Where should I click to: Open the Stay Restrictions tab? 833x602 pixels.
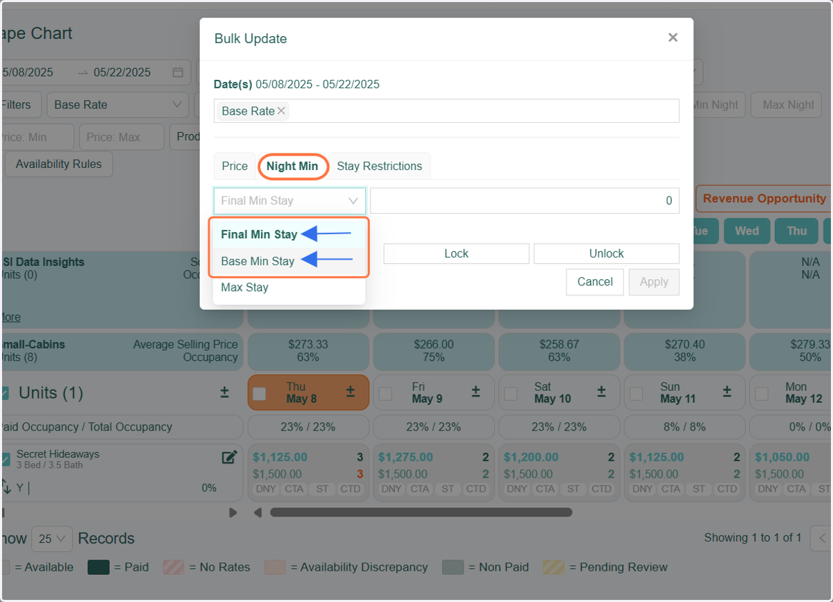coord(380,166)
